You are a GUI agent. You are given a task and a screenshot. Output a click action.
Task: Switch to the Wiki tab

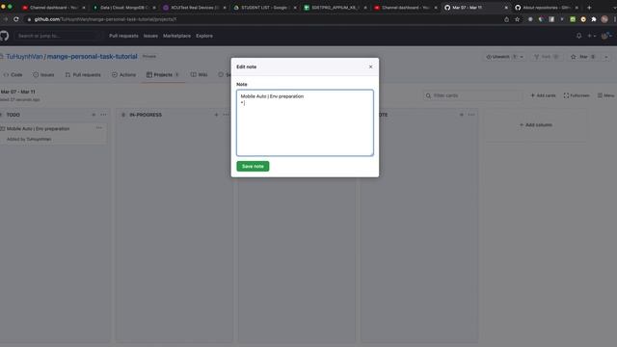[200, 75]
